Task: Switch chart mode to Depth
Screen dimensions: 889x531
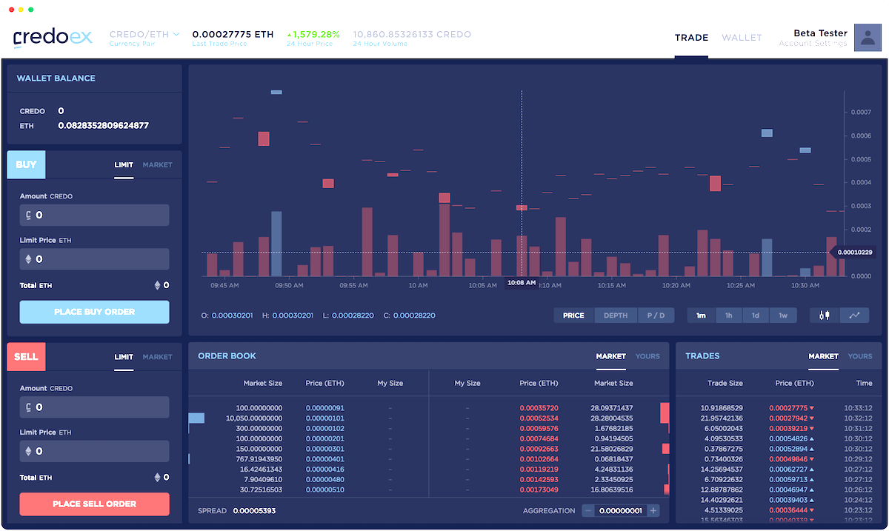Action: [615, 315]
